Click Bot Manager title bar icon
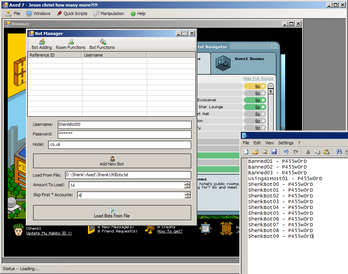The image size is (348, 274). click(31, 33)
